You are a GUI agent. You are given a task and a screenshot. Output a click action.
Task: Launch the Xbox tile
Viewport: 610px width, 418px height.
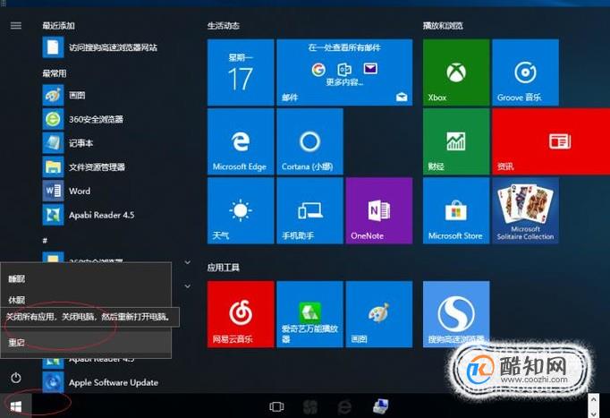click(456, 72)
